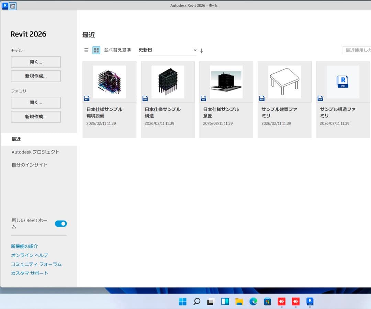Click the RVT badge on 日本仕様サンプル構造
The height and width of the screenshot is (309, 371).
[145, 97]
